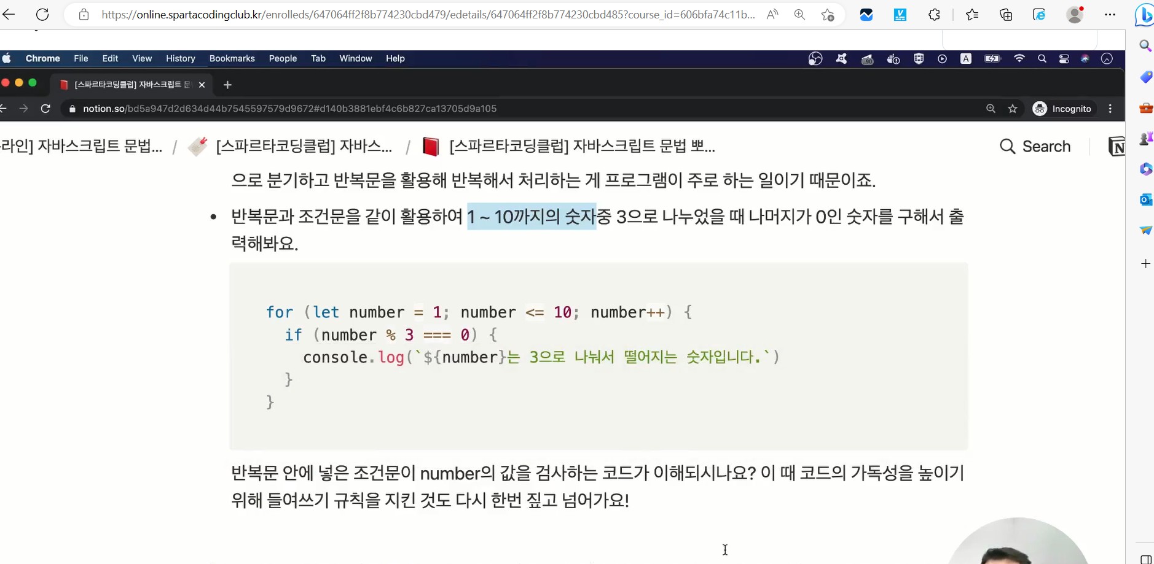Open the Help menu

click(395, 58)
